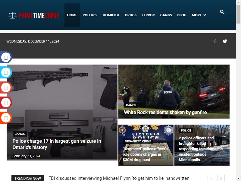This screenshot has height=181, width=241.
Task: Click the Wednesday, December 11, 2024 date
Action: tap(33, 41)
